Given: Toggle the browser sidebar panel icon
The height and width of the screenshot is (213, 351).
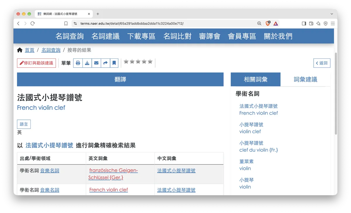Looking at the screenshot, I should coord(304,23).
